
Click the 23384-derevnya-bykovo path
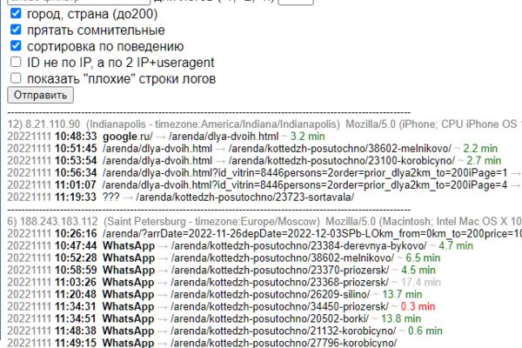pyautogui.click(x=298, y=246)
